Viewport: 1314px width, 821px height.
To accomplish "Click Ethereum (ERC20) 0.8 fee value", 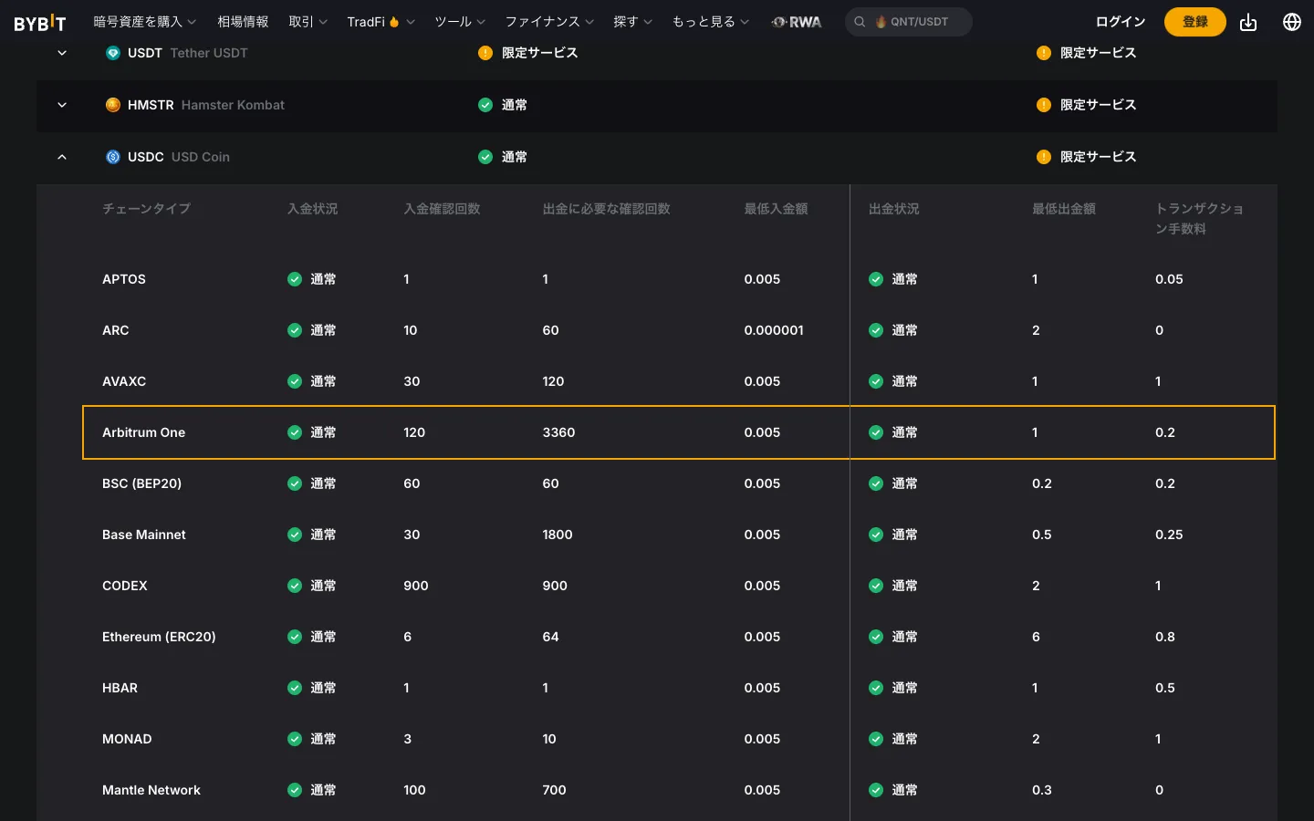I will pos(1165,637).
